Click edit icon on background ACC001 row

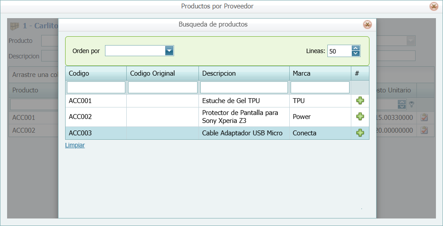[x=424, y=118]
